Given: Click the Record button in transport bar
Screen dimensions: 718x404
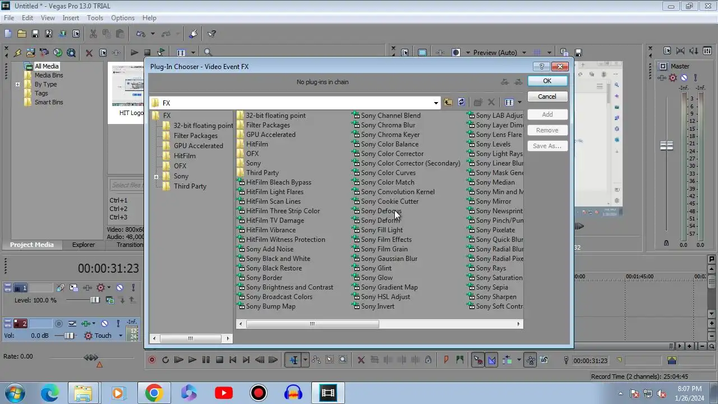Looking at the screenshot, I should tap(151, 360).
